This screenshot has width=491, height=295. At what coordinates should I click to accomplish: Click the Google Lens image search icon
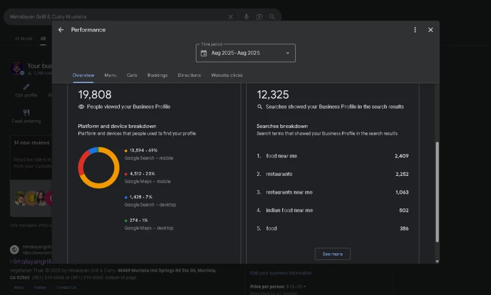(259, 17)
